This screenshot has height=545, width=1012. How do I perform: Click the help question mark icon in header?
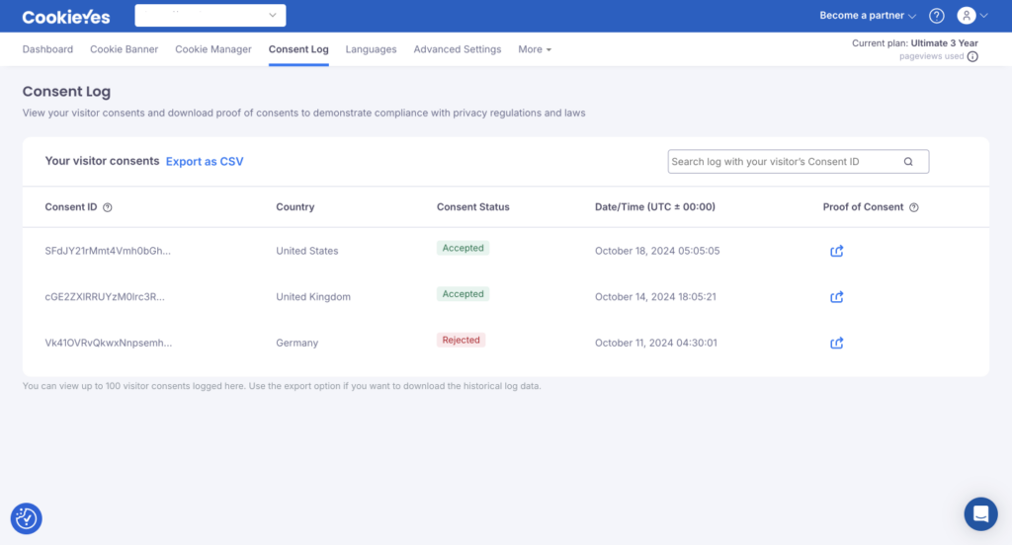[x=937, y=16]
